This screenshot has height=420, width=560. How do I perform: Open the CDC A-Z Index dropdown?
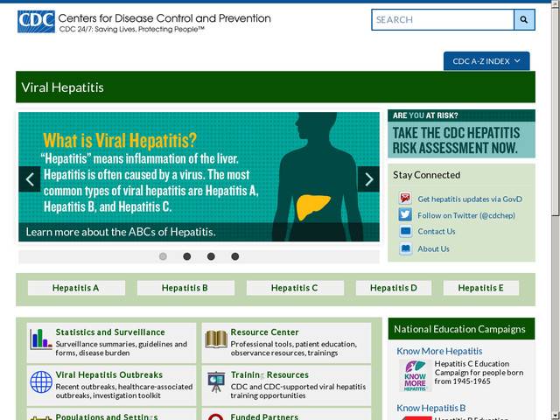tap(486, 61)
